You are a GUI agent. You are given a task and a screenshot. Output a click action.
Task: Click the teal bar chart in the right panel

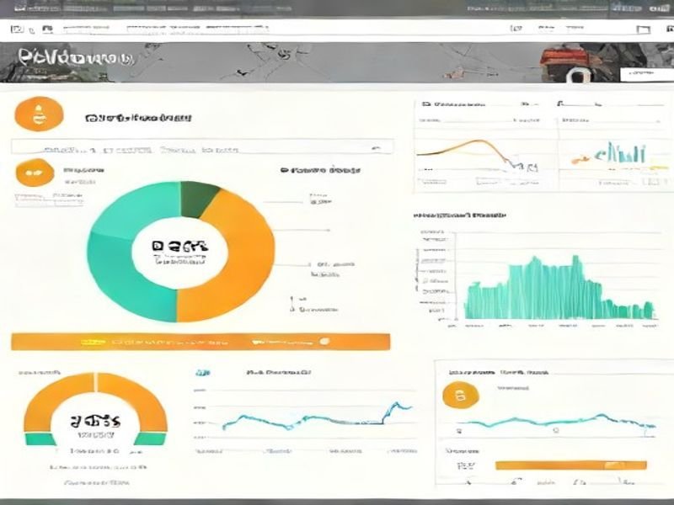click(556, 290)
